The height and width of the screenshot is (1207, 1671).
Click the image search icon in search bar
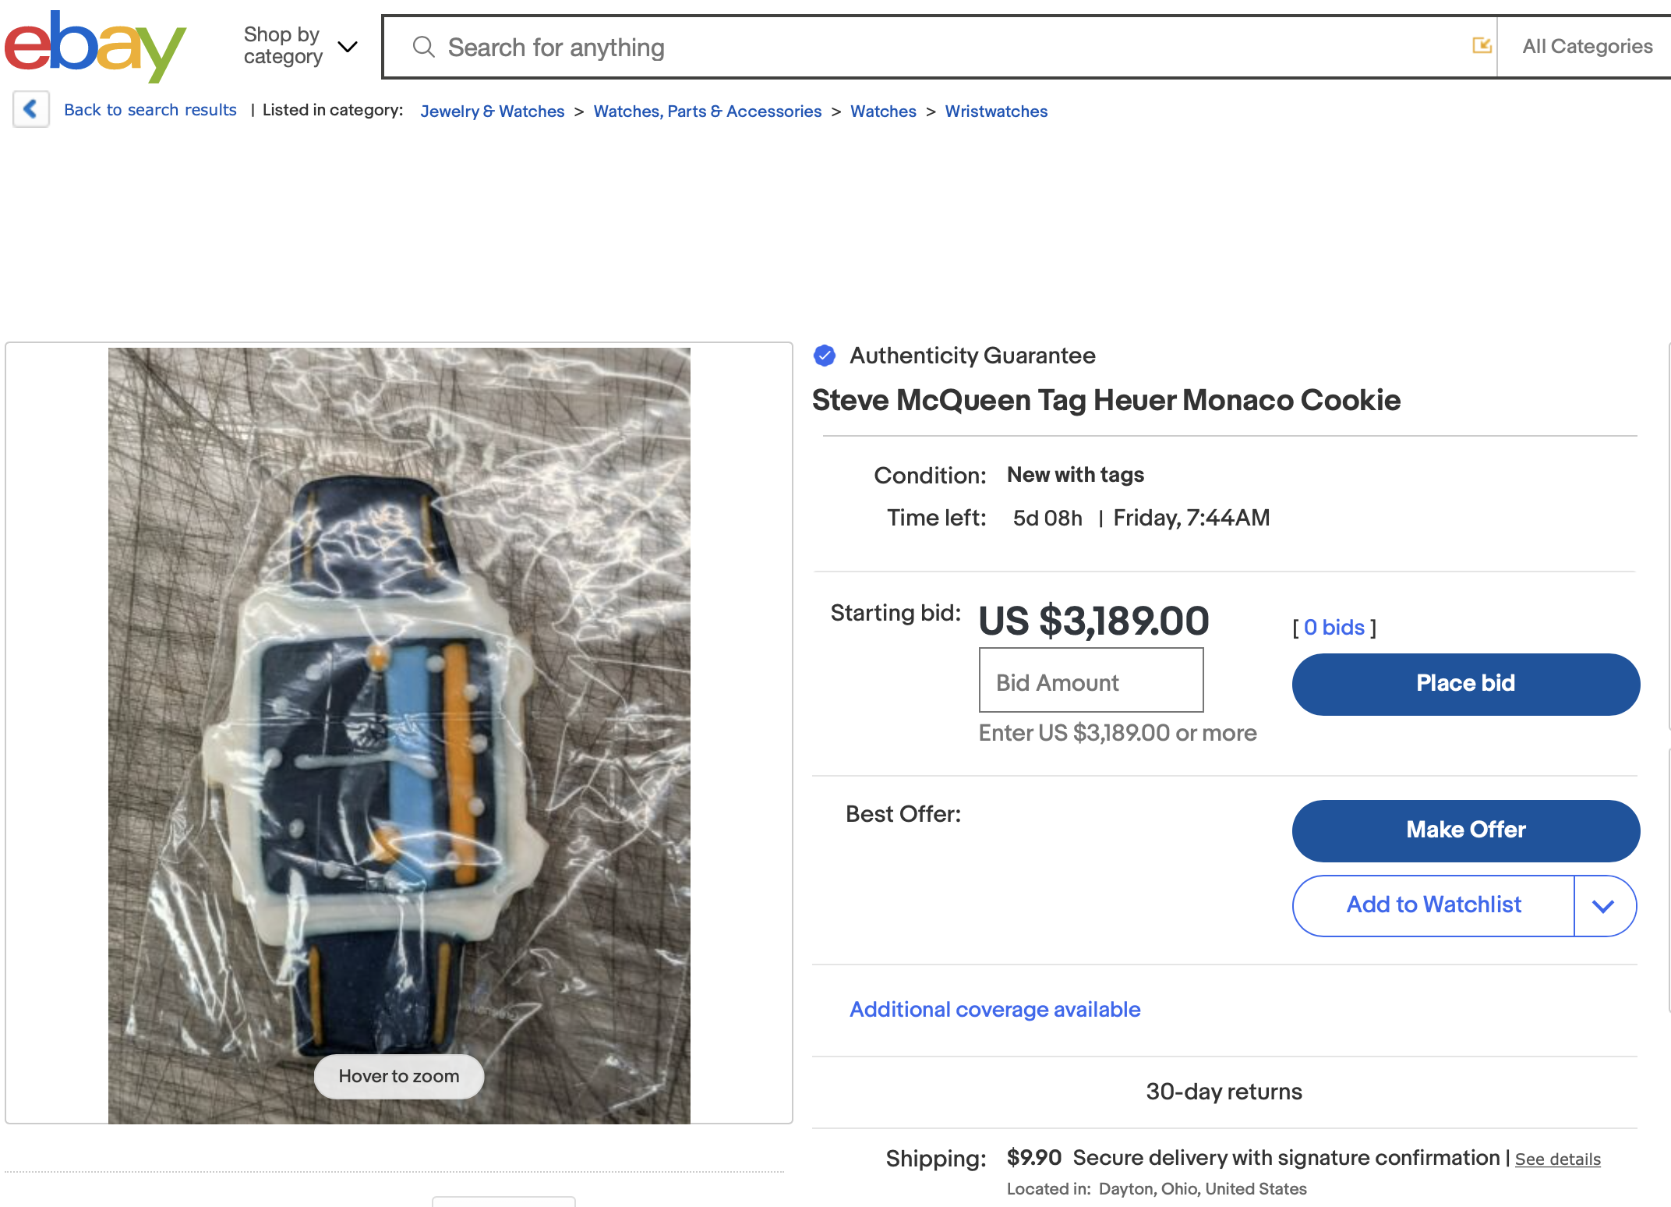click(1482, 46)
